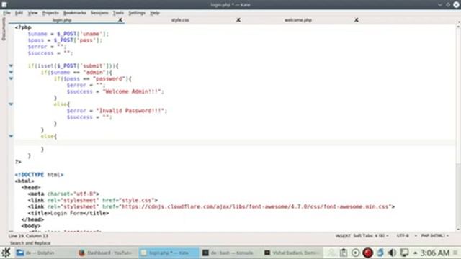Place cursor on the empty highlighted line
The width and height of the screenshot is (461, 259).
pyautogui.click(x=235, y=142)
